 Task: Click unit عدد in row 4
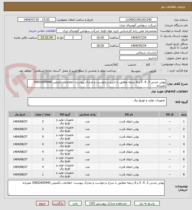(x=88, y=144)
